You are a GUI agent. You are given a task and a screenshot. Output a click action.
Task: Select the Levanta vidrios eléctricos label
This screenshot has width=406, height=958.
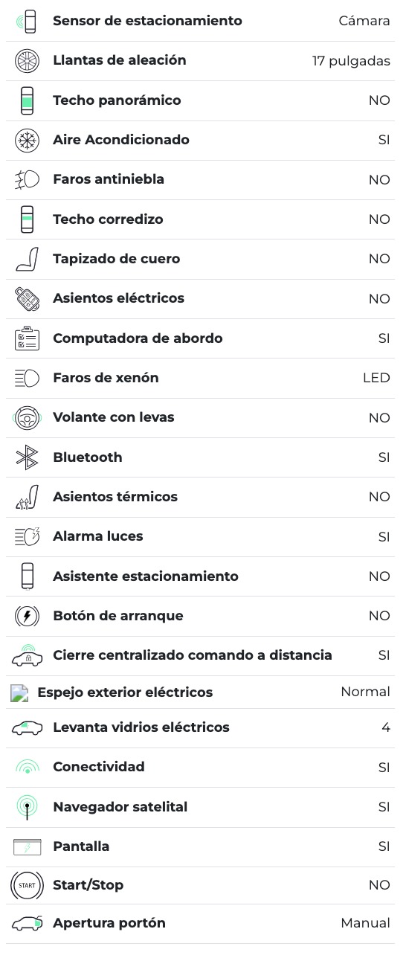(x=141, y=727)
